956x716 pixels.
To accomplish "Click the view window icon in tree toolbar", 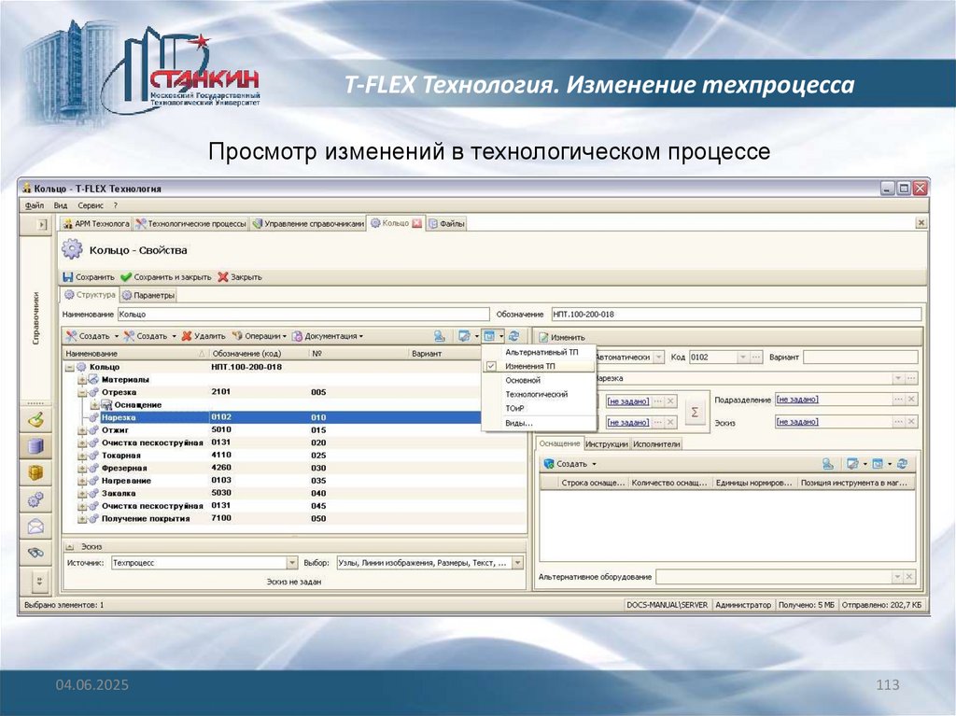I will [489, 336].
